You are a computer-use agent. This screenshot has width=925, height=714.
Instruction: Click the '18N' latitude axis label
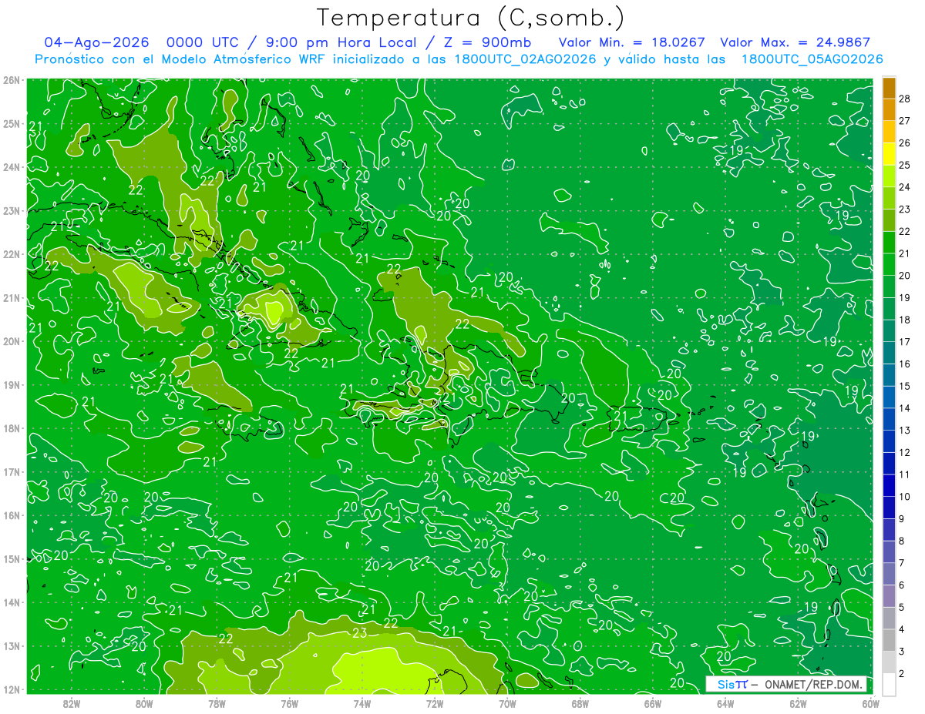pyautogui.click(x=12, y=428)
